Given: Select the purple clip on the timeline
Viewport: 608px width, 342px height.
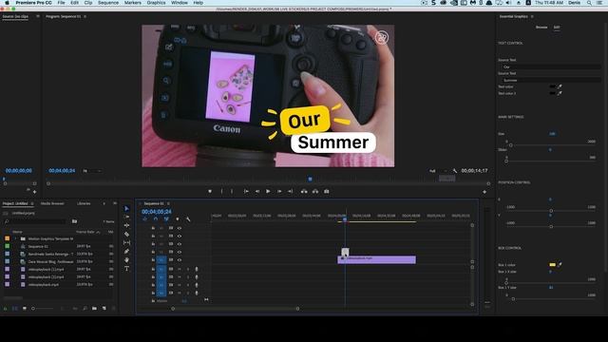Looking at the screenshot, I should point(376,259).
